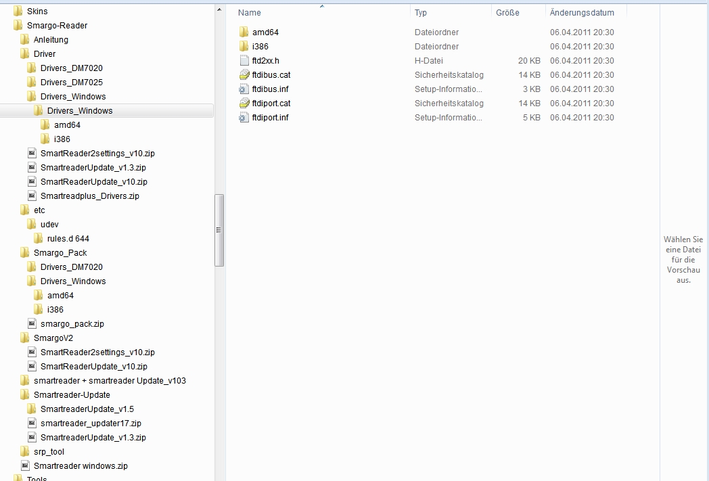Viewport: 709px width, 481px height.
Task: Click the ftdiport.inf setup file icon
Action: pos(244,118)
